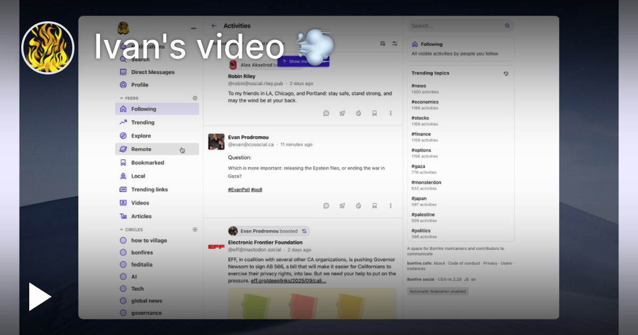This screenshot has height=335, width=638.
Task: Collapse the CIRCLES section
Action: tap(121, 230)
